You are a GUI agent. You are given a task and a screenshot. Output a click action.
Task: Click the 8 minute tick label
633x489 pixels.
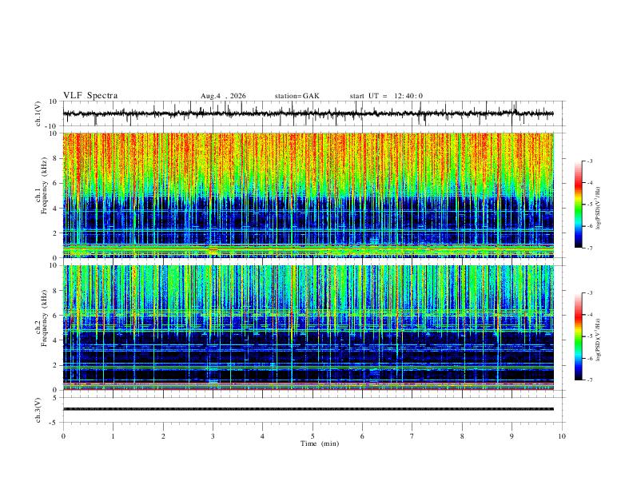coord(462,436)
